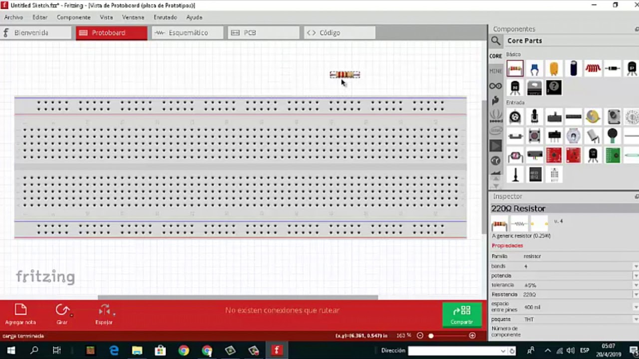Expand the tolerancia dropdown
Screen dimensions: 639x359
coord(636,285)
